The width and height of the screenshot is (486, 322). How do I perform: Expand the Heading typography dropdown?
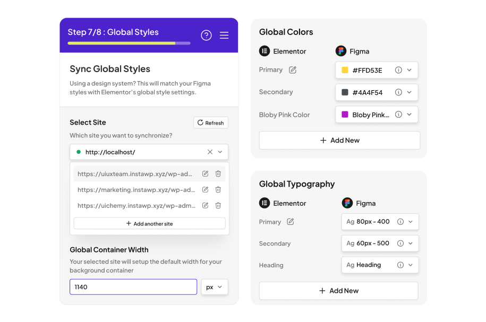(x=411, y=265)
